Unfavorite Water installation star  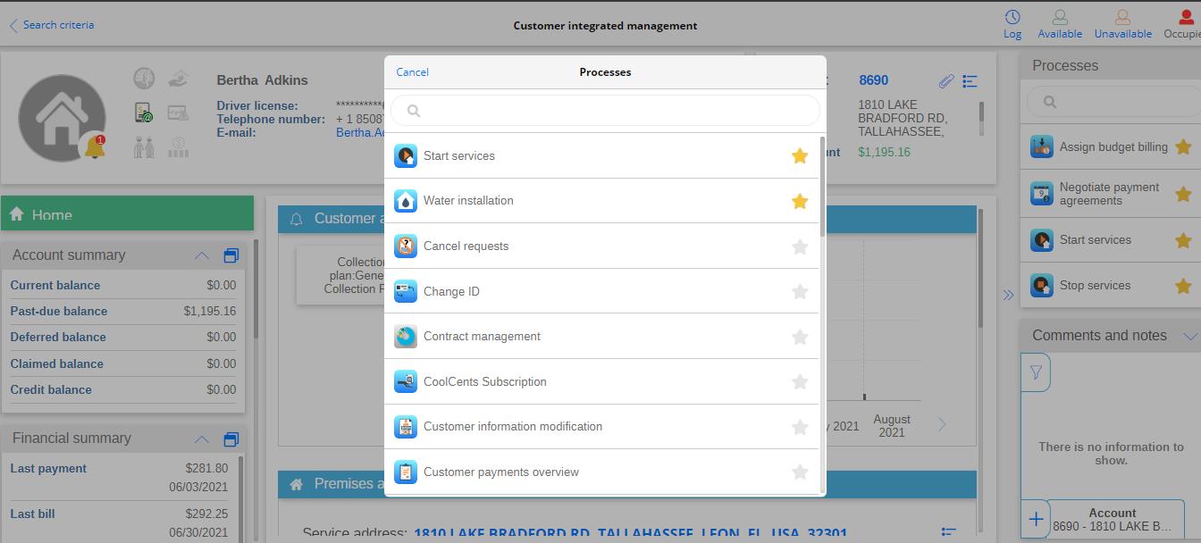(800, 201)
